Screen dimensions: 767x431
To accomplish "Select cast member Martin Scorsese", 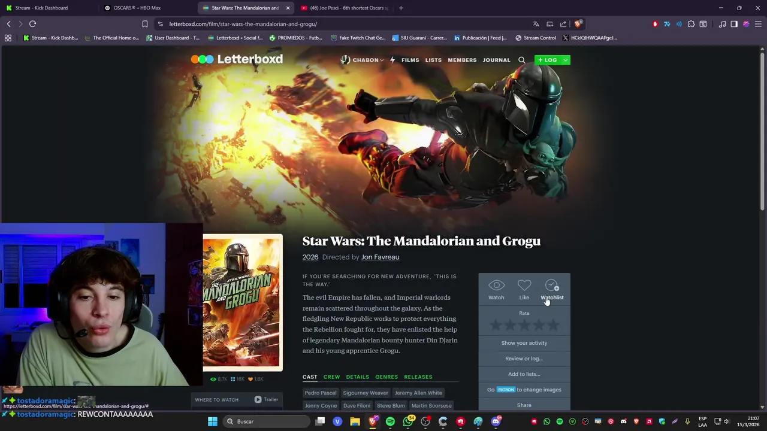I will (431, 406).
